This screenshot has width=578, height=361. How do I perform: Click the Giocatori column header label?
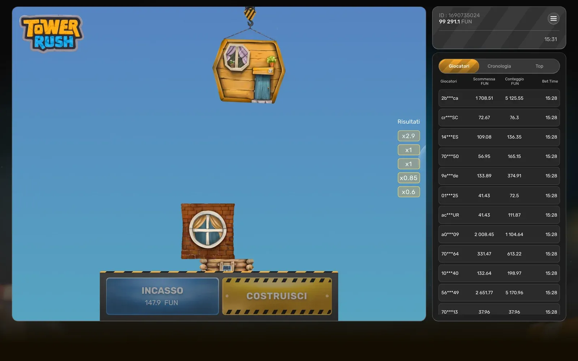click(448, 81)
